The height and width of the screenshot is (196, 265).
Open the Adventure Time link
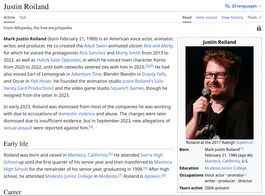(86, 74)
